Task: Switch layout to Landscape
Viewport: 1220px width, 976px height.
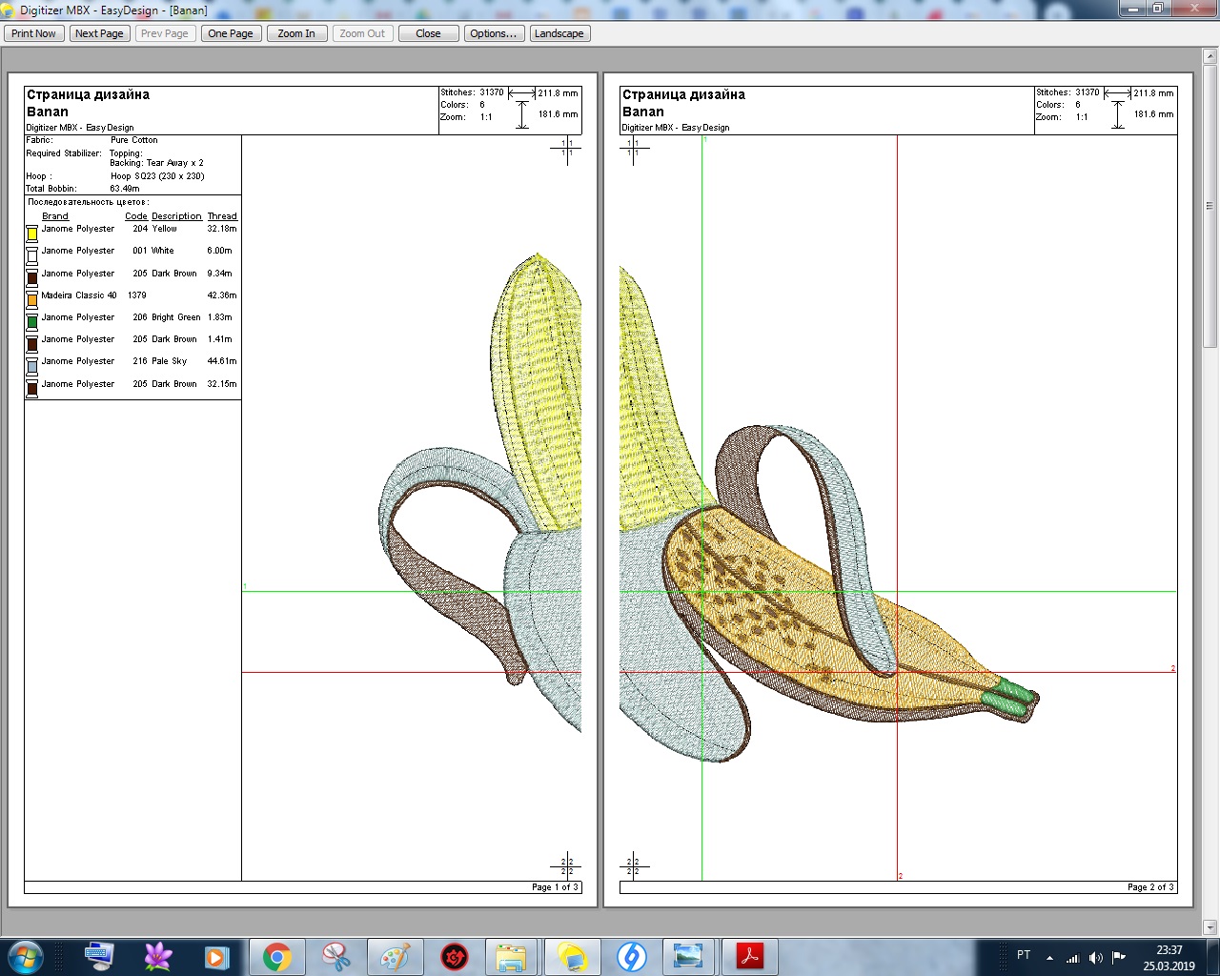Action: (x=559, y=33)
